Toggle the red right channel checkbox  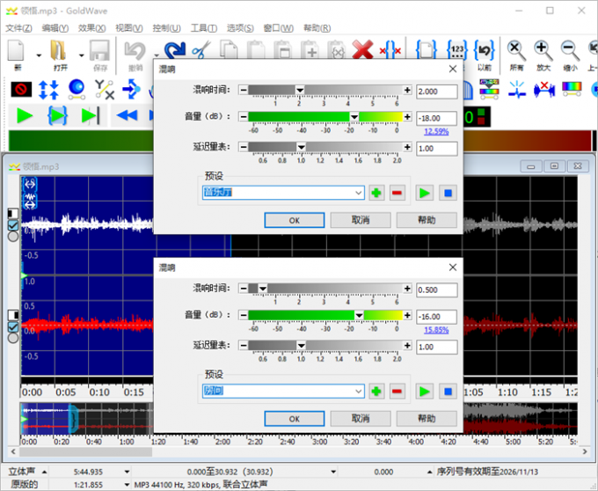tap(13, 327)
